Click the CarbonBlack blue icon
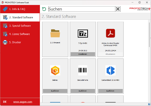Screen dimensions: 151x106 [110, 70]
